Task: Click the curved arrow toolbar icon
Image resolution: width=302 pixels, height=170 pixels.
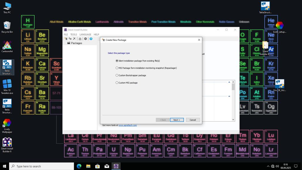Action: point(70,39)
